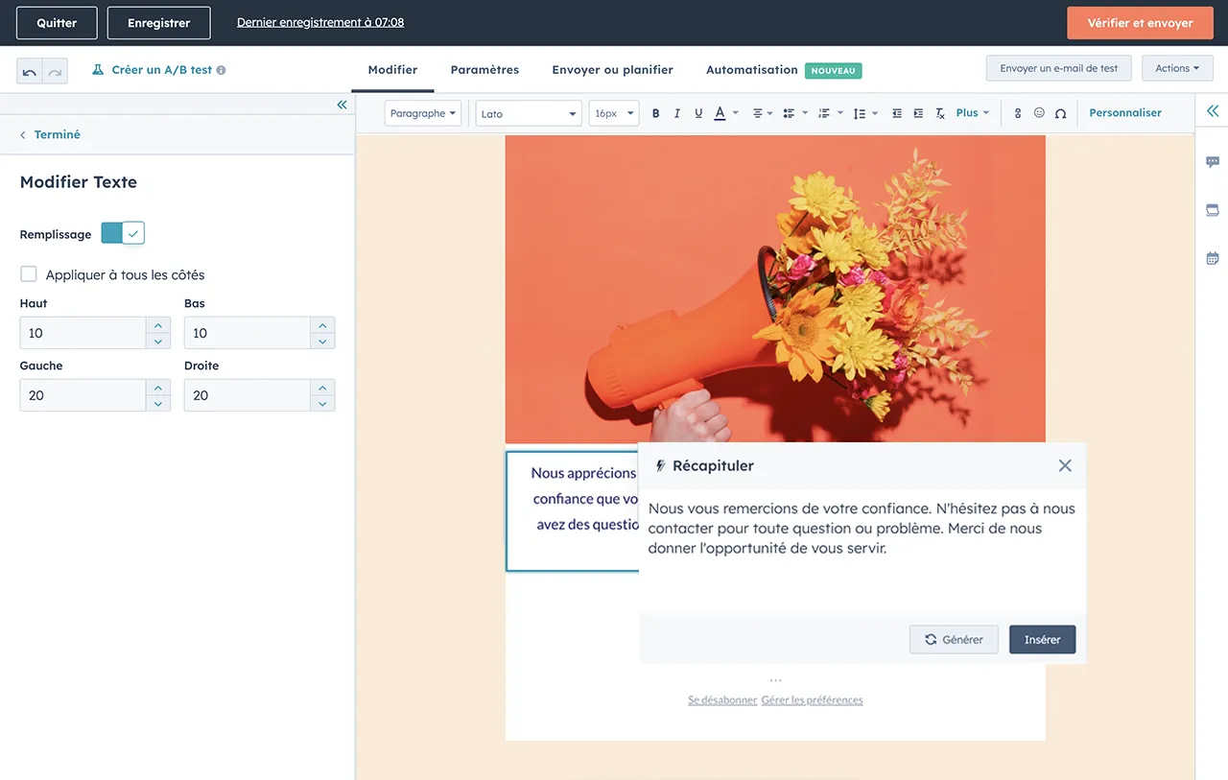Apply italic formatting to text
The height and width of the screenshot is (780, 1228).
[677, 113]
